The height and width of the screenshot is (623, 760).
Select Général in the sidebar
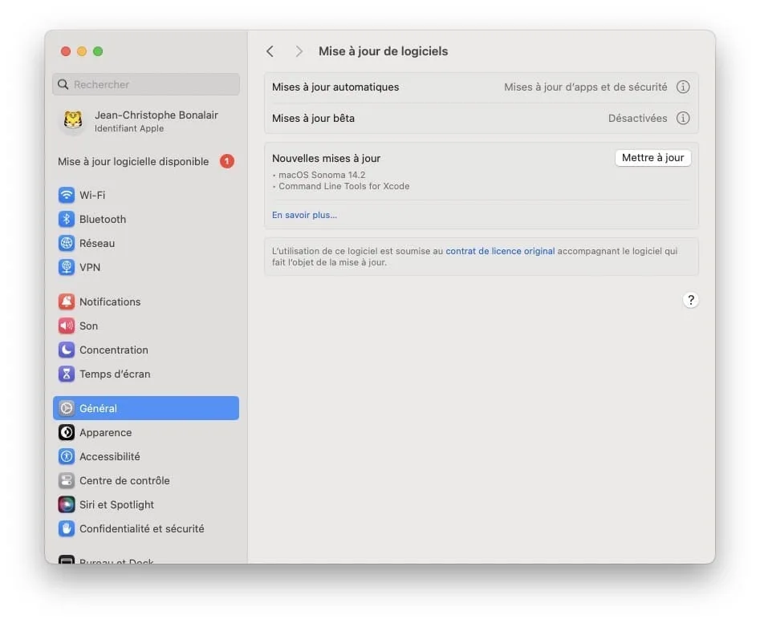pos(96,408)
